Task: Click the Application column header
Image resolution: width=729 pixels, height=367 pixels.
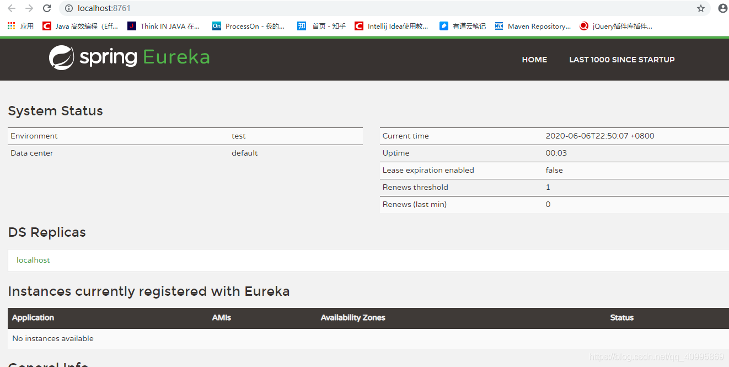Action: pyautogui.click(x=33, y=317)
